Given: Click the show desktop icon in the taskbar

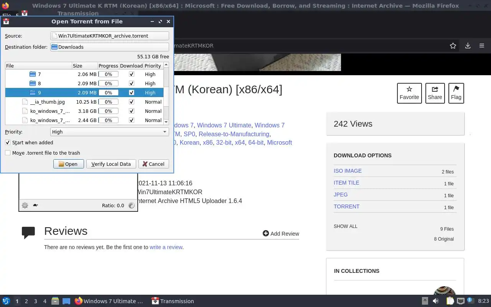Looking at the screenshot, I should click(x=66, y=301).
